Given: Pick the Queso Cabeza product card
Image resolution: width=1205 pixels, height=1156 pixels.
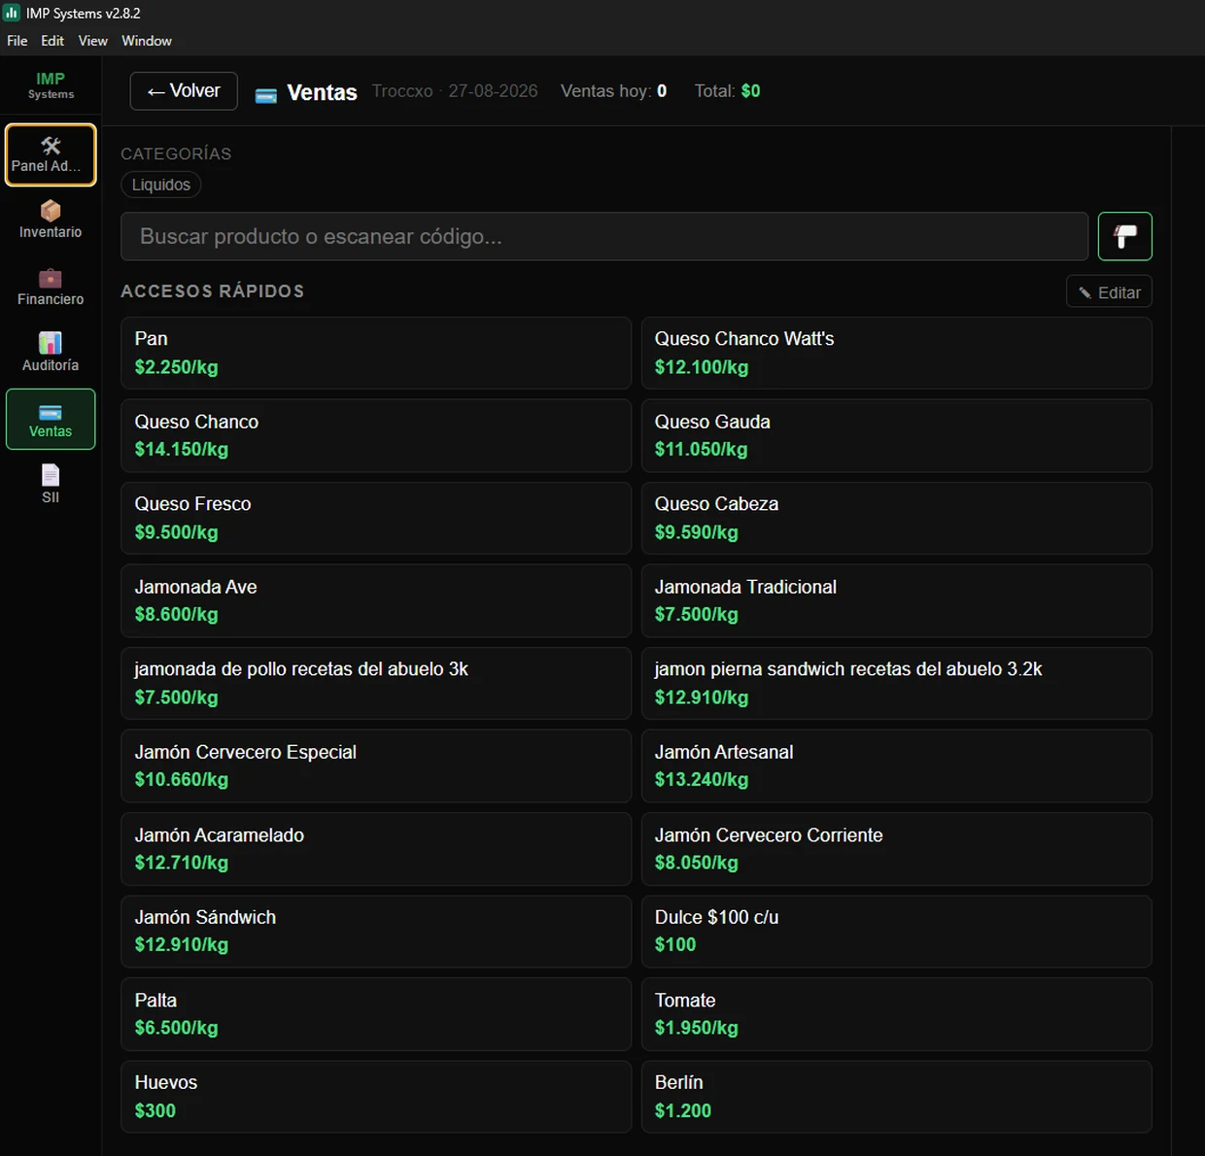Looking at the screenshot, I should coord(896,518).
